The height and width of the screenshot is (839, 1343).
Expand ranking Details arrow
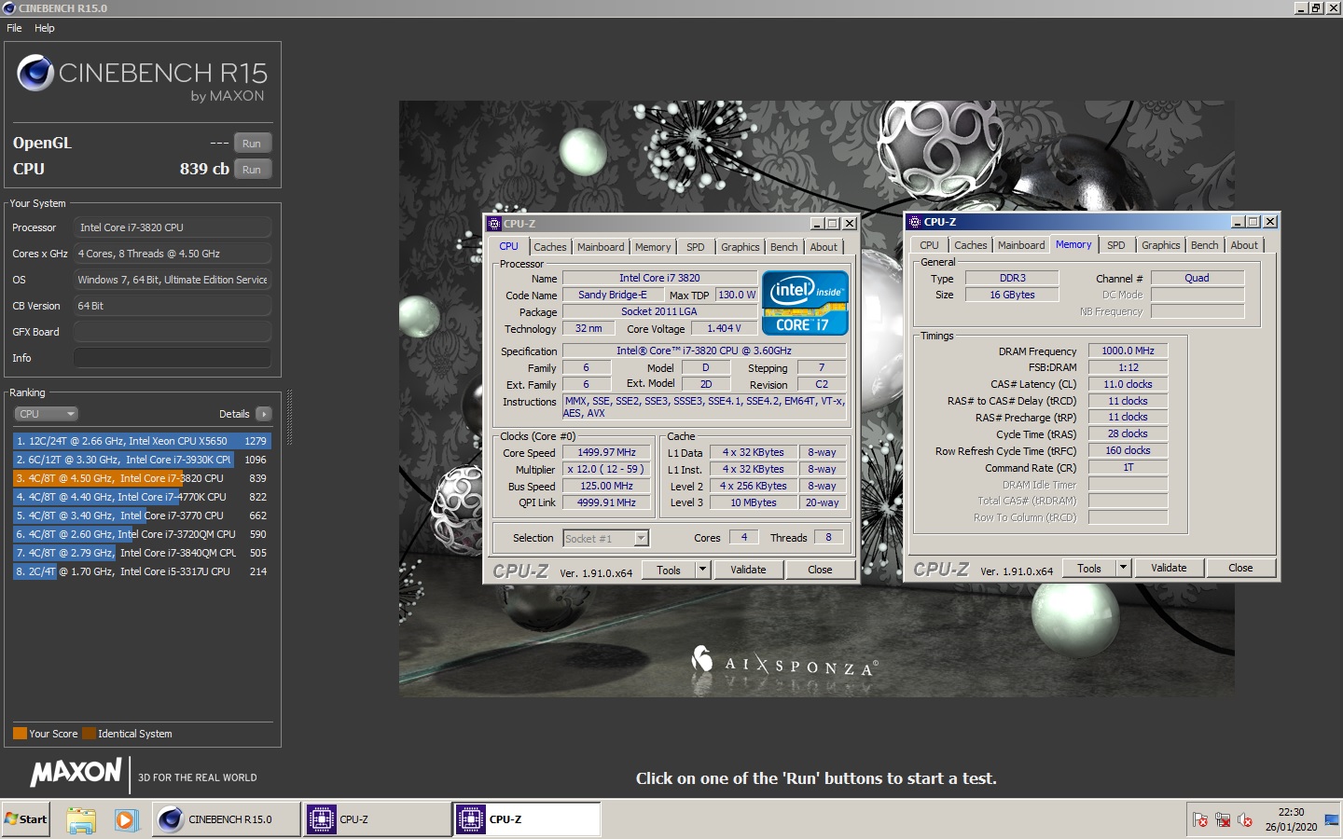264,414
